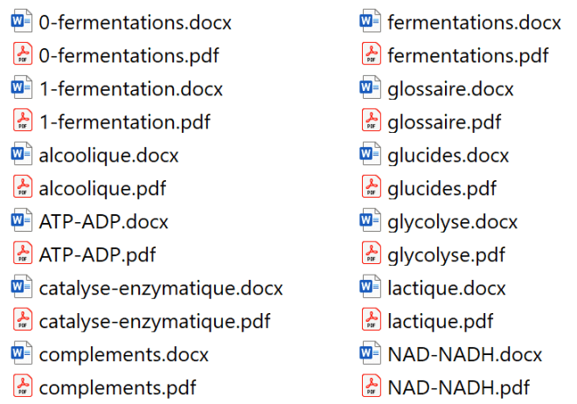Select the ATP-ADP.docx file name
Screen dimensions: 577x404
[x=103, y=221]
